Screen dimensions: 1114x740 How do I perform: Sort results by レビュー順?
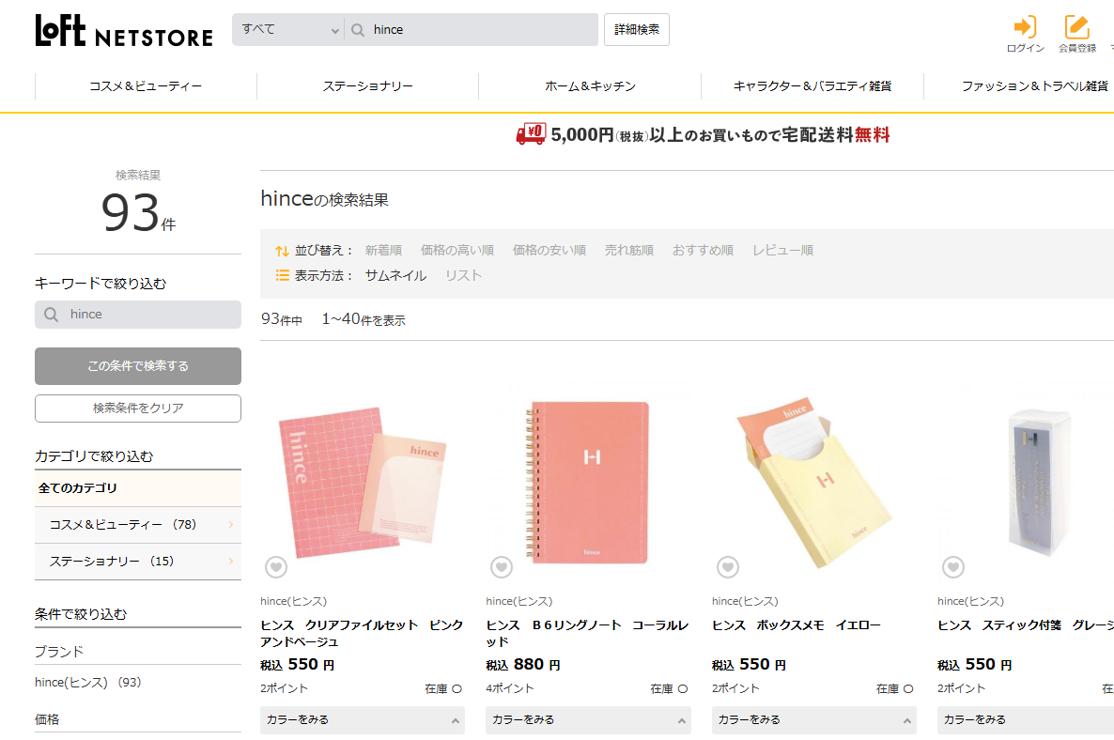click(783, 251)
